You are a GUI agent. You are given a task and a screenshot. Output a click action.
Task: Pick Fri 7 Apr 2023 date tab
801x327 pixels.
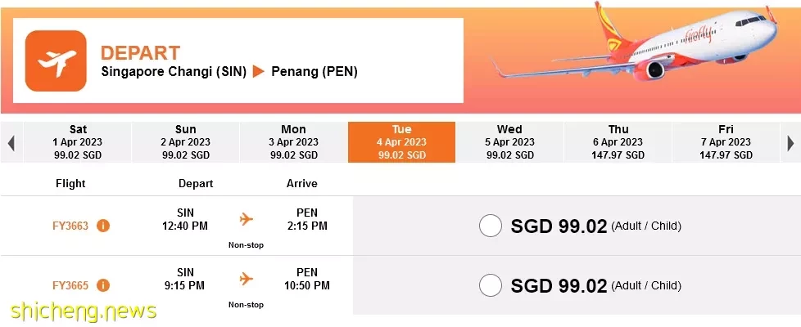726,142
